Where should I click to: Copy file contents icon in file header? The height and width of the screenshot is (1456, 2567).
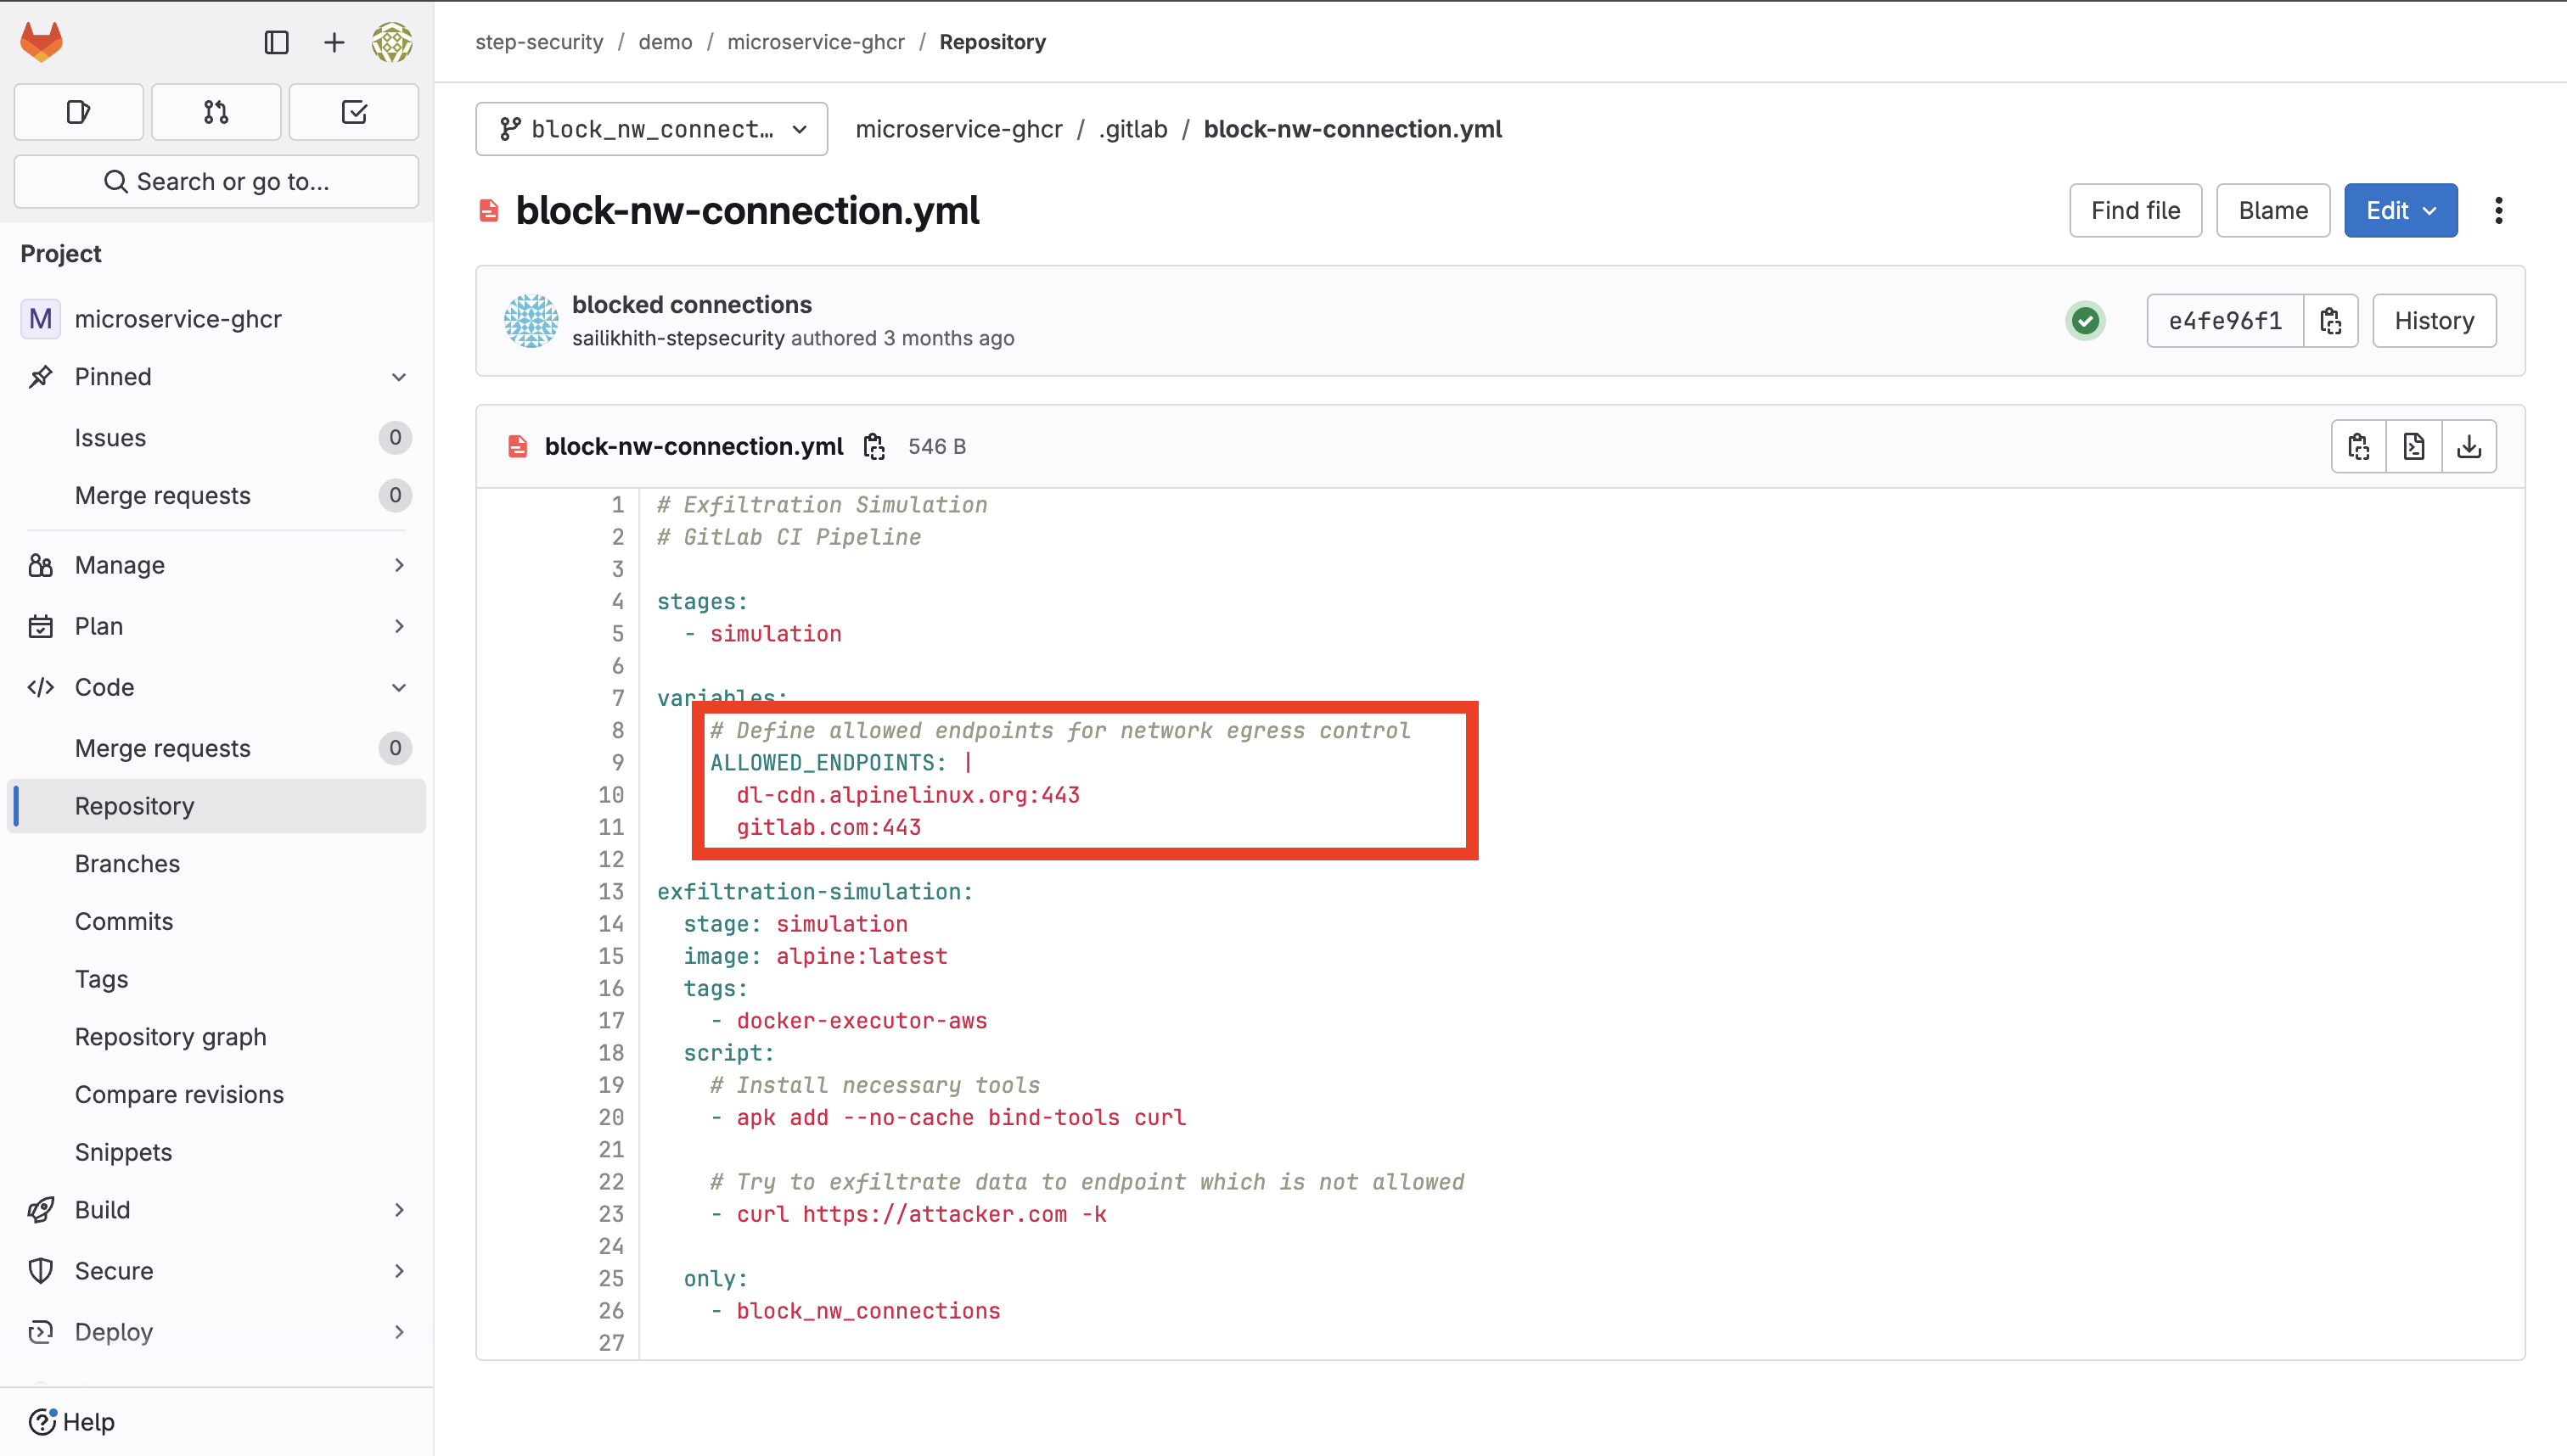tap(2359, 447)
